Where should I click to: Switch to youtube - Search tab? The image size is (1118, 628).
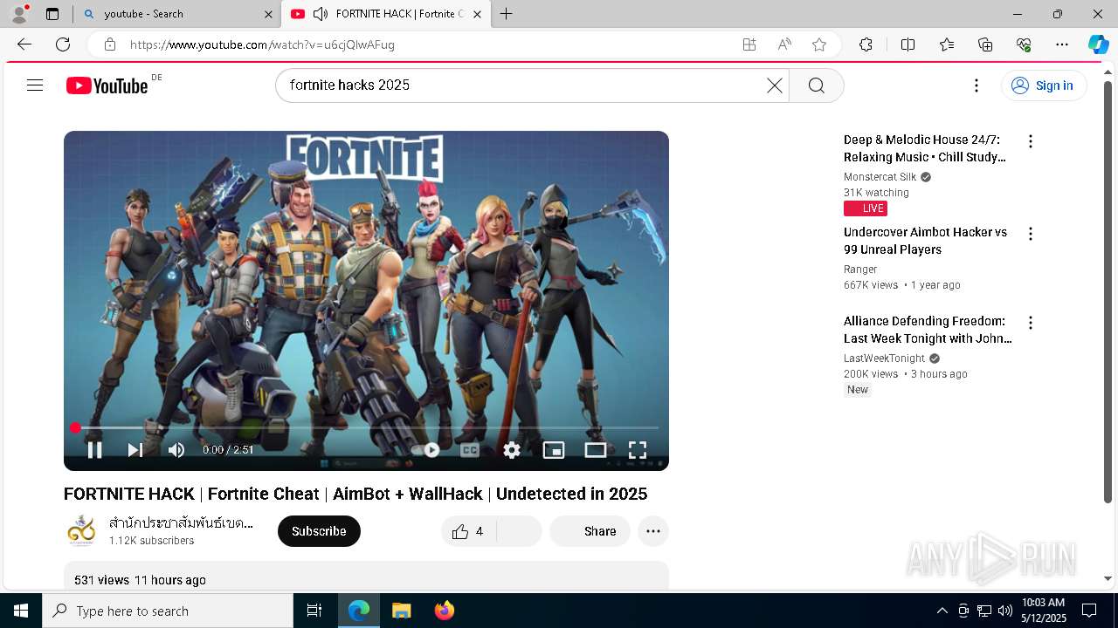click(x=176, y=14)
